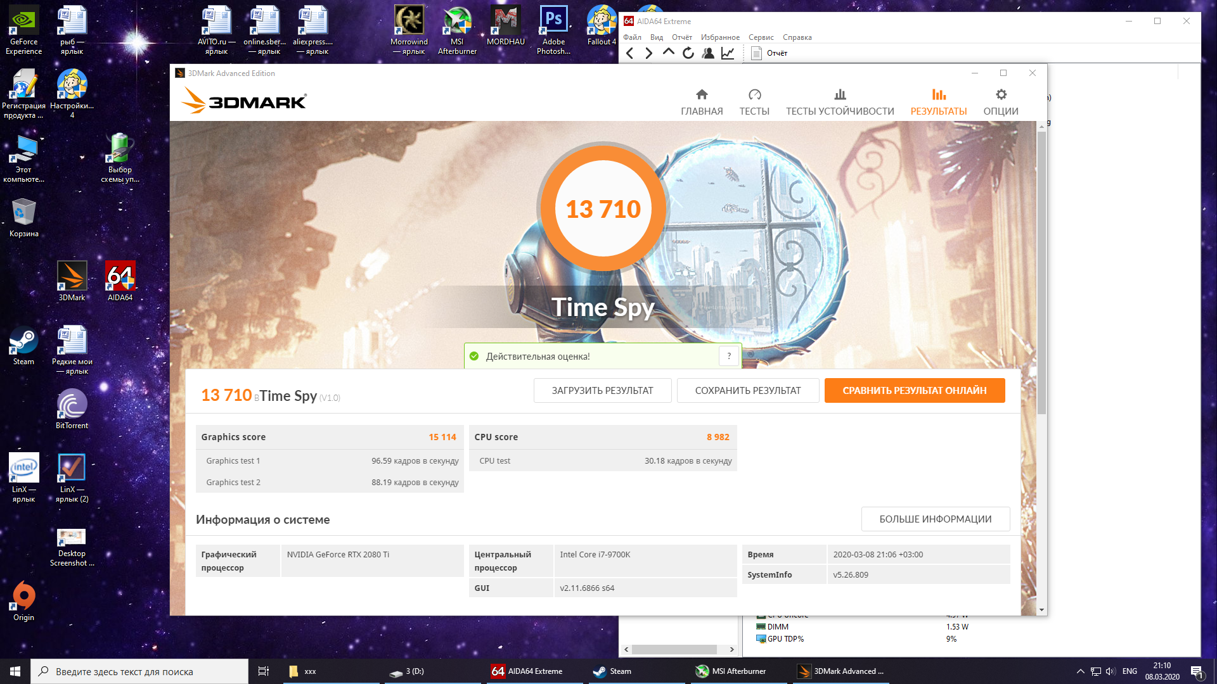Image resolution: width=1217 pixels, height=684 pixels.
Task: Click Сравнить результат онлайн button
Action: click(x=914, y=391)
